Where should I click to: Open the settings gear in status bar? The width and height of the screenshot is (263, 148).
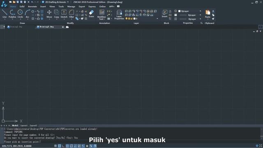[x=257, y=146]
